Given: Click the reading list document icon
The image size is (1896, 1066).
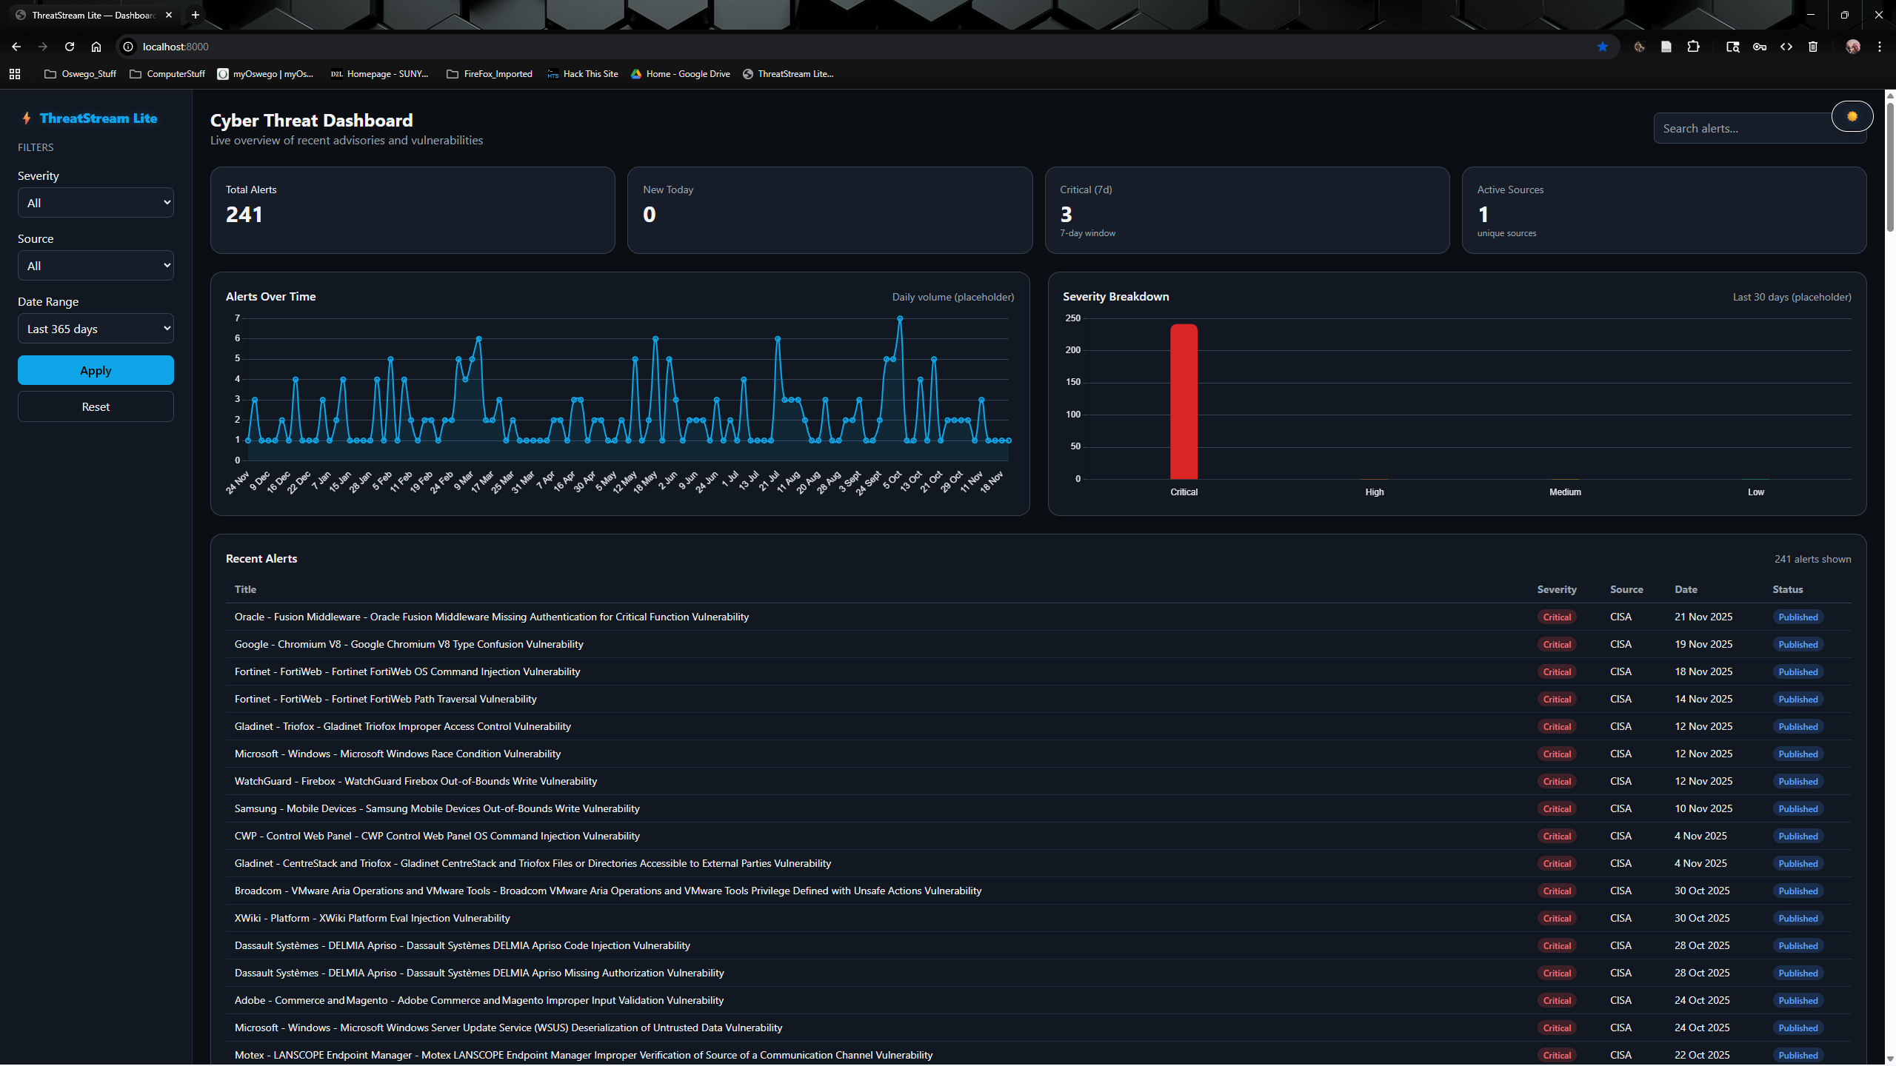Looking at the screenshot, I should click(x=1666, y=47).
